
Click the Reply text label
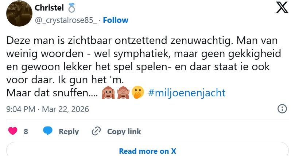69,132
